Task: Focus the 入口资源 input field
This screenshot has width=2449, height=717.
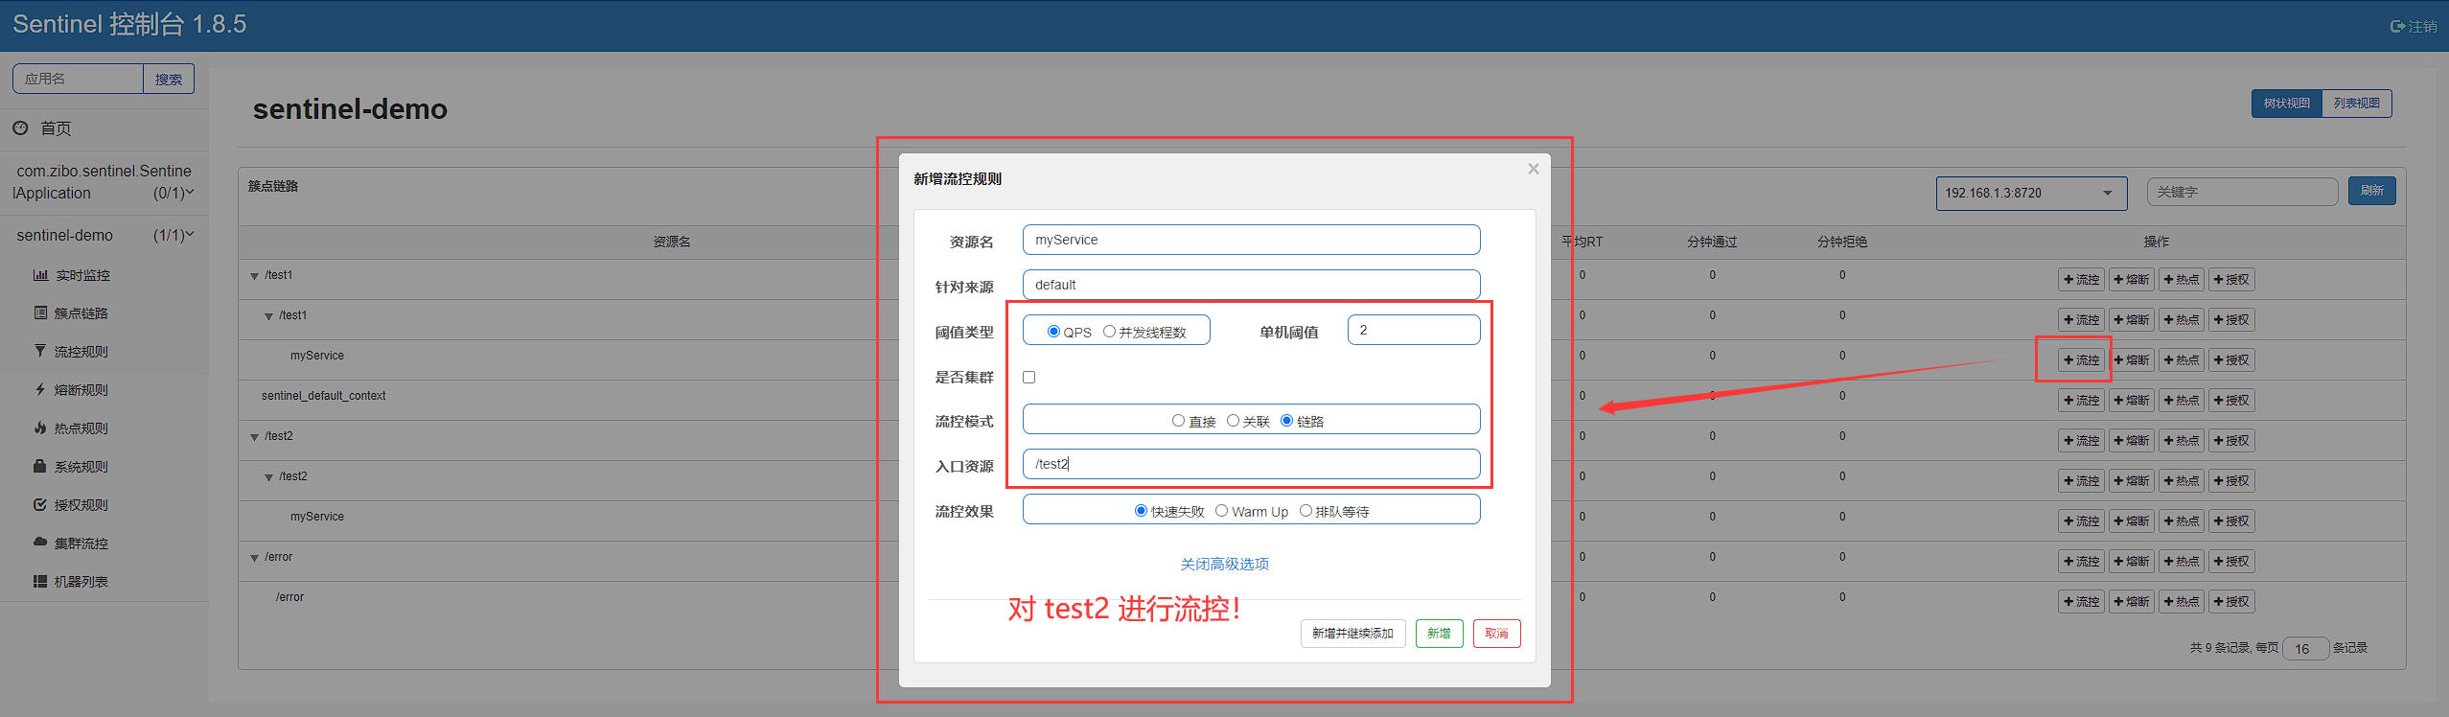Action: 1251,464
